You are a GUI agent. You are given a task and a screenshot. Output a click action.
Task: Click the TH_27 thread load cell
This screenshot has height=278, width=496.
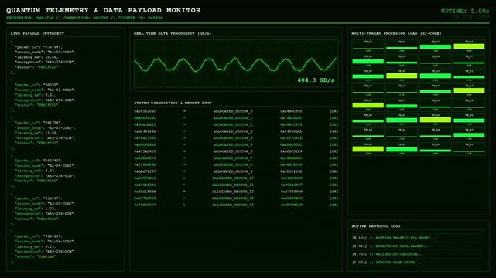pyautogui.click(x=469, y=134)
